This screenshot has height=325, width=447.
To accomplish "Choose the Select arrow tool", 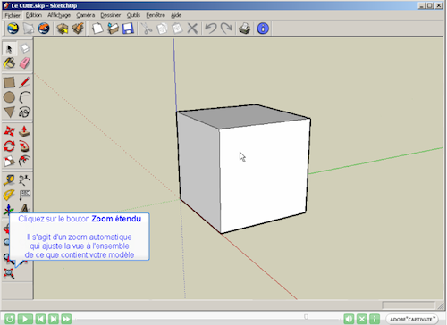I will (x=9, y=48).
